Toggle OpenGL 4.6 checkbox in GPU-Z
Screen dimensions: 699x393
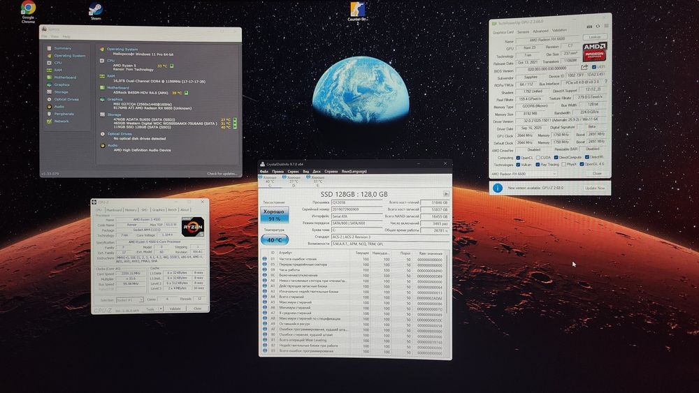point(582,164)
